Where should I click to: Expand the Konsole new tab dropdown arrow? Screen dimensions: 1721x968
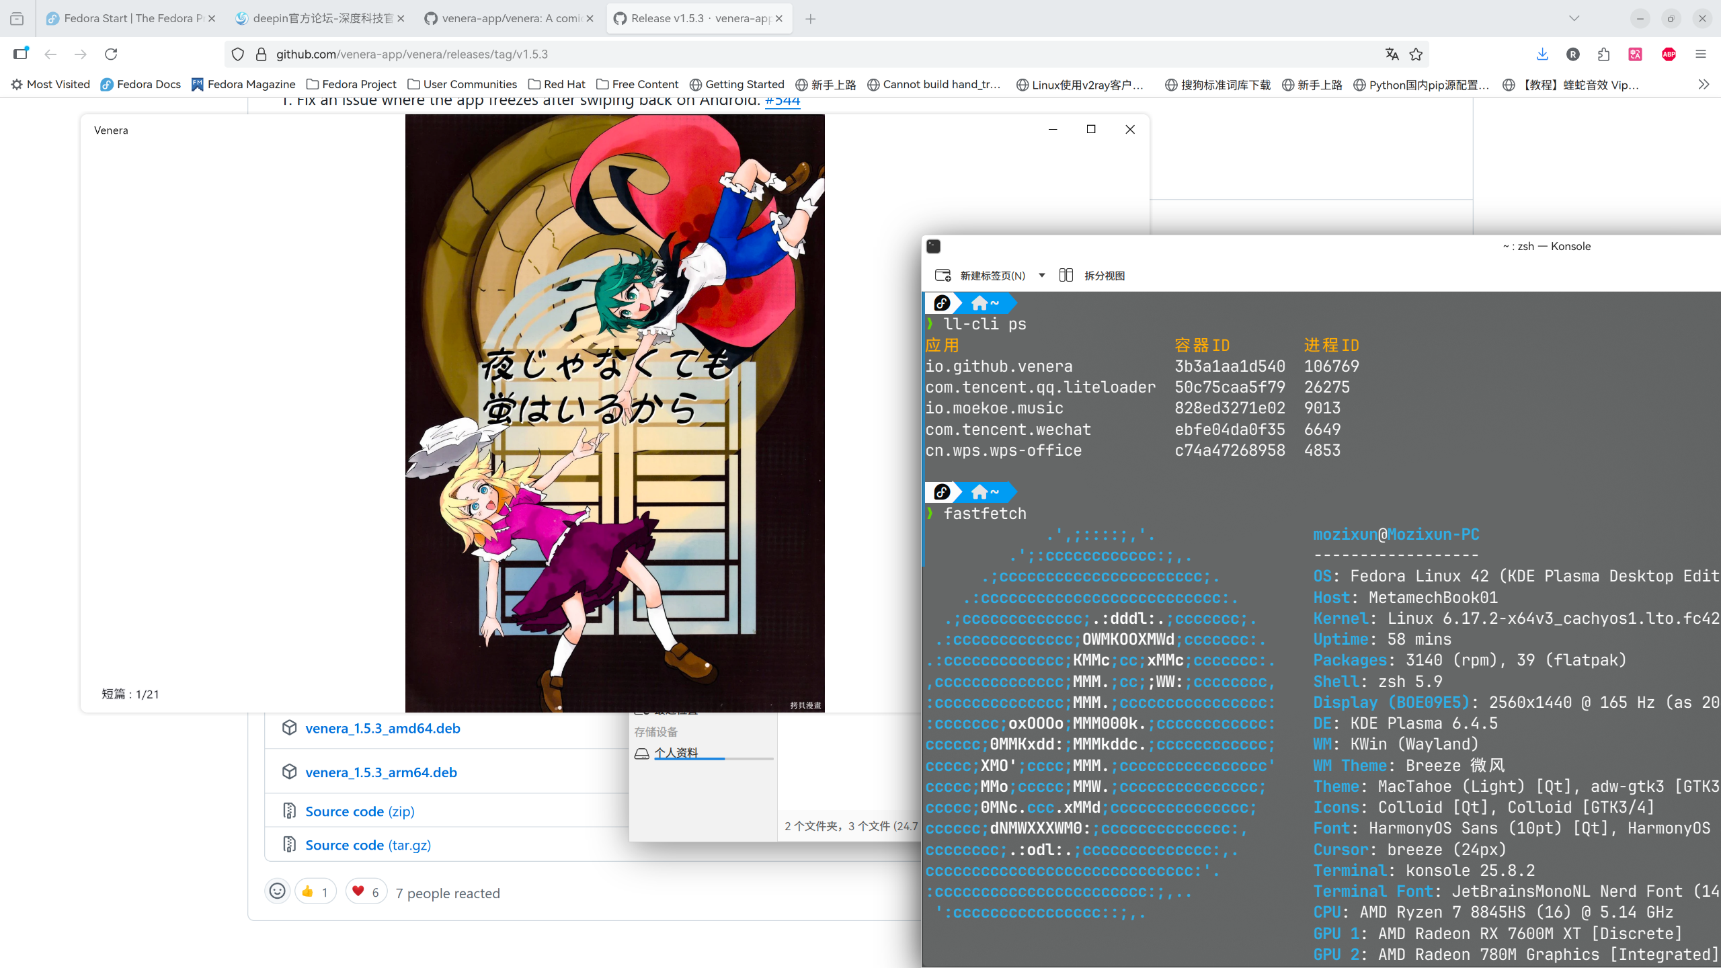coord(1041,275)
